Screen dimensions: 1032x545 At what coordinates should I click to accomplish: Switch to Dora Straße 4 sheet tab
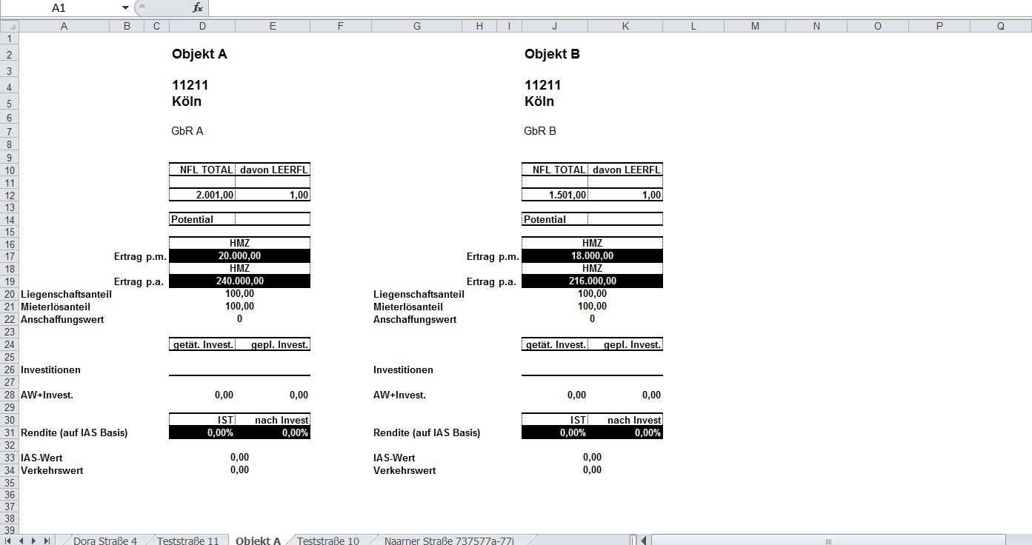click(105, 541)
